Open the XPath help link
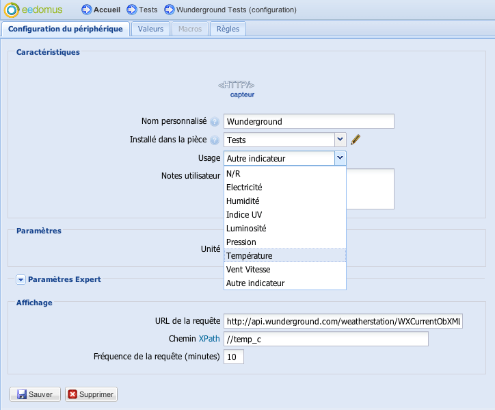495x410 pixels. (209, 339)
